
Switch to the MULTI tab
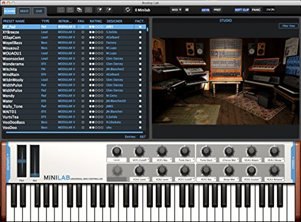pos(24,11)
